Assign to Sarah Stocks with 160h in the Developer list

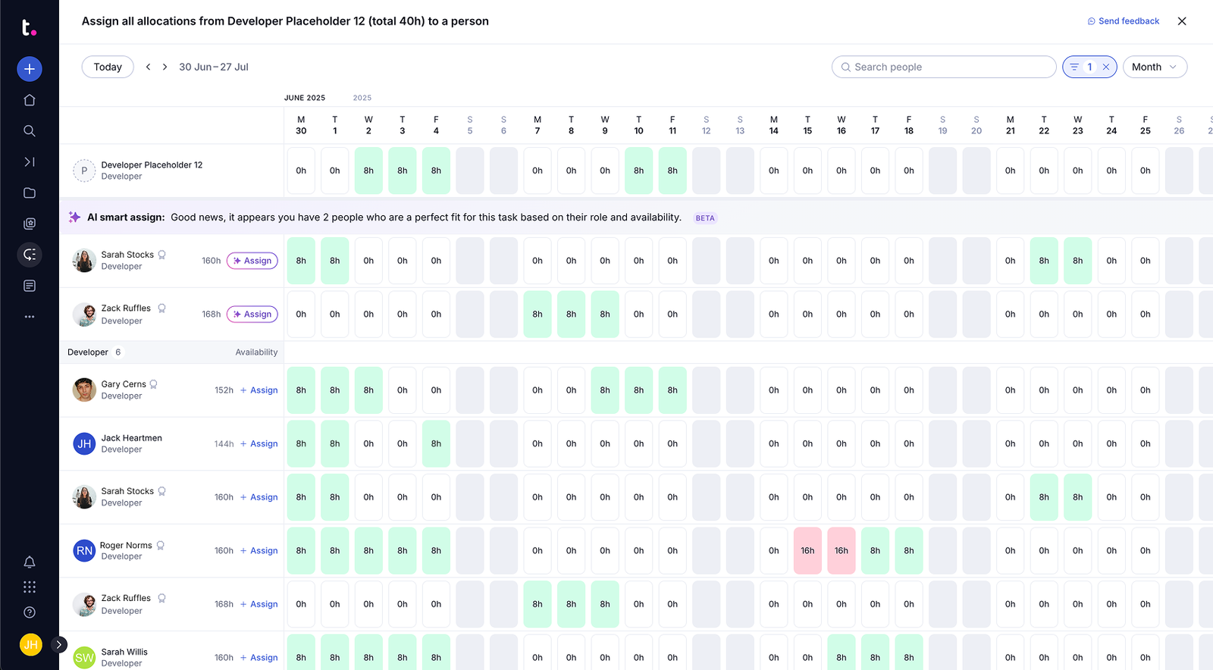tap(259, 497)
